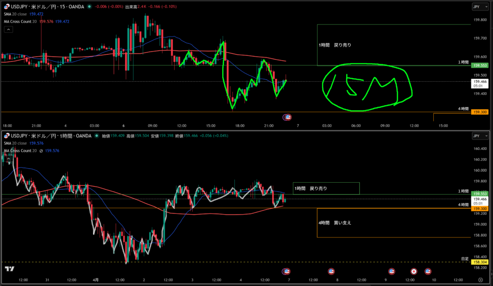Viewport: 493px width, 286px height.
Task: Click the orange 159.300 price label on upper chart
Action: (x=480, y=112)
